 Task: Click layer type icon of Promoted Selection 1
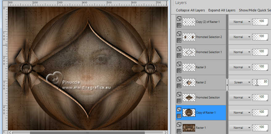(x=179, y=49)
